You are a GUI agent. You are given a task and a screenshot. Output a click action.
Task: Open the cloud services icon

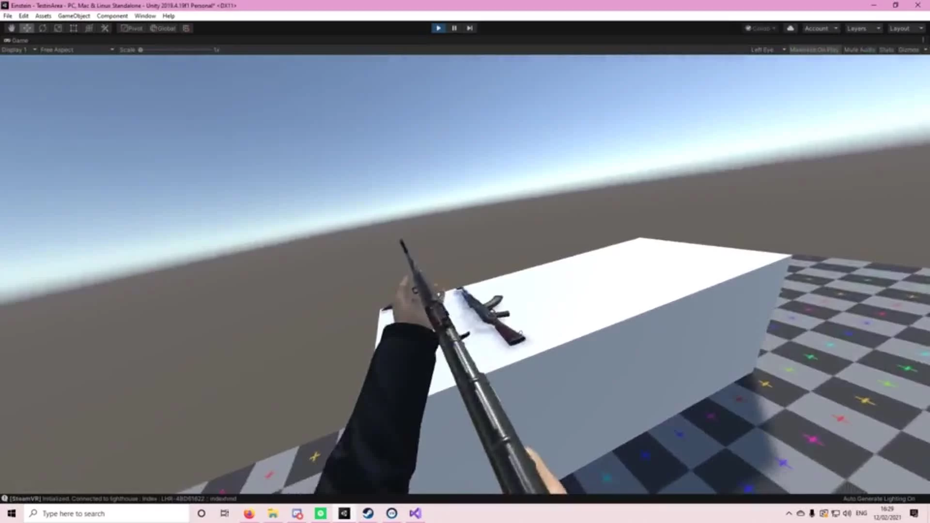click(x=790, y=28)
